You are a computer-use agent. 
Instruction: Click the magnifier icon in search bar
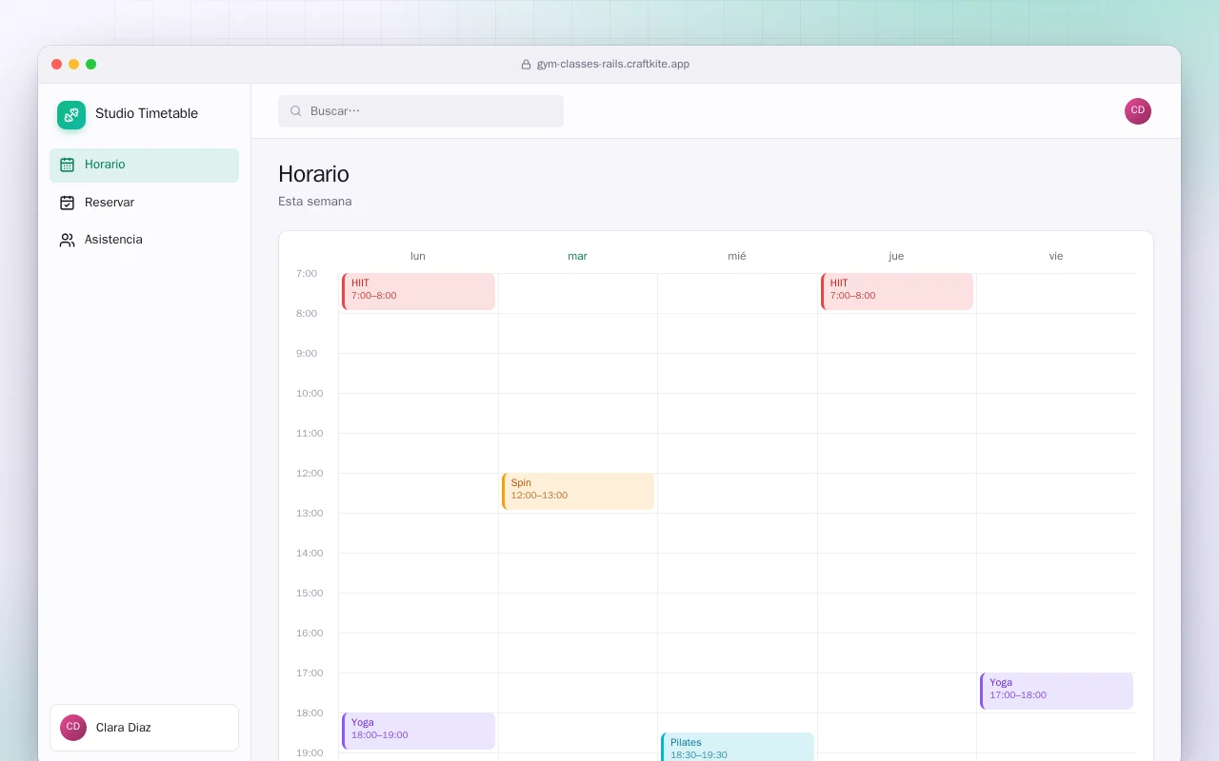296,111
